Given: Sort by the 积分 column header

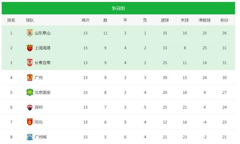Looking at the screenshot, I should (x=224, y=20).
